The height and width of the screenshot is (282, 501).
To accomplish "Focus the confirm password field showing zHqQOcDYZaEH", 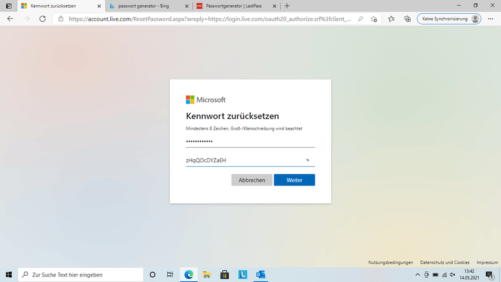I will coord(250,160).
